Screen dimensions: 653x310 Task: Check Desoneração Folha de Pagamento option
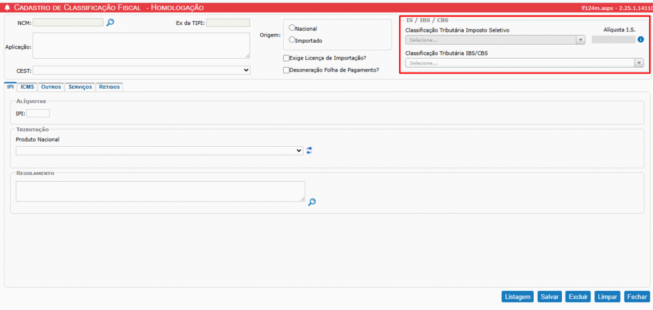pyautogui.click(x=286, y=70)
